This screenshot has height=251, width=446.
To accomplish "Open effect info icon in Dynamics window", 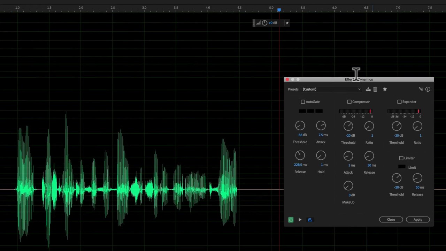I will [428, 89].
